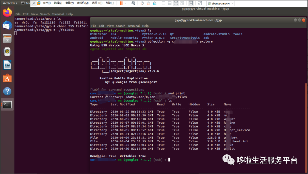Close the ubuntu-18.04.4 tab
This screenshot has width=308, height=174.
point(233,3)
